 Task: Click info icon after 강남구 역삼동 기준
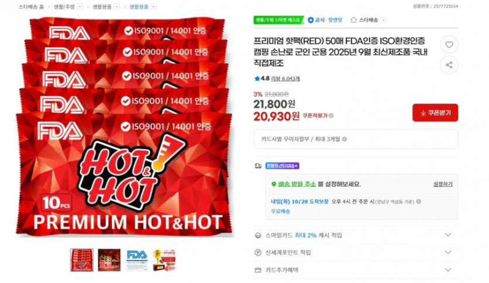pos(419,201)
